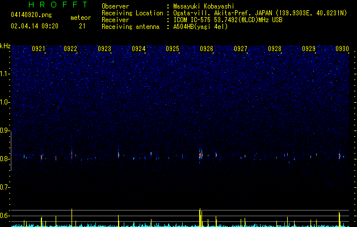Click the Observer field label
Screen dimensions: 357x227
pos(115,6)
